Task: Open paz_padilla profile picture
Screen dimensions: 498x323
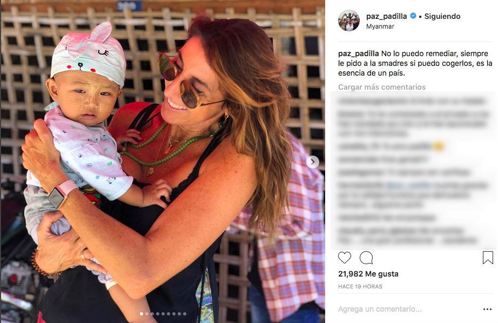Action: pos(349,21)
